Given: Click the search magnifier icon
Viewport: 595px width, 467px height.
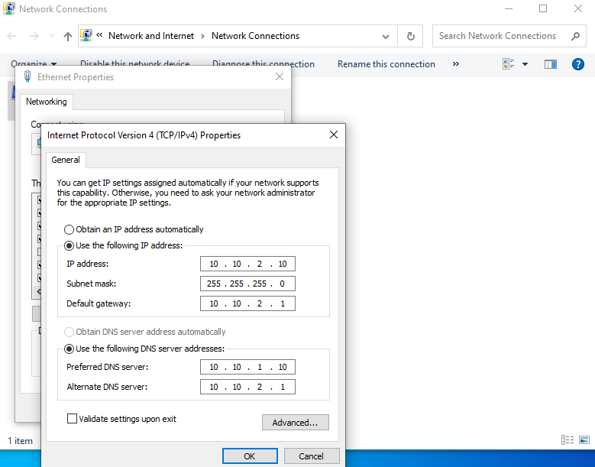Looking at the screenshot, I should [575, 36].
